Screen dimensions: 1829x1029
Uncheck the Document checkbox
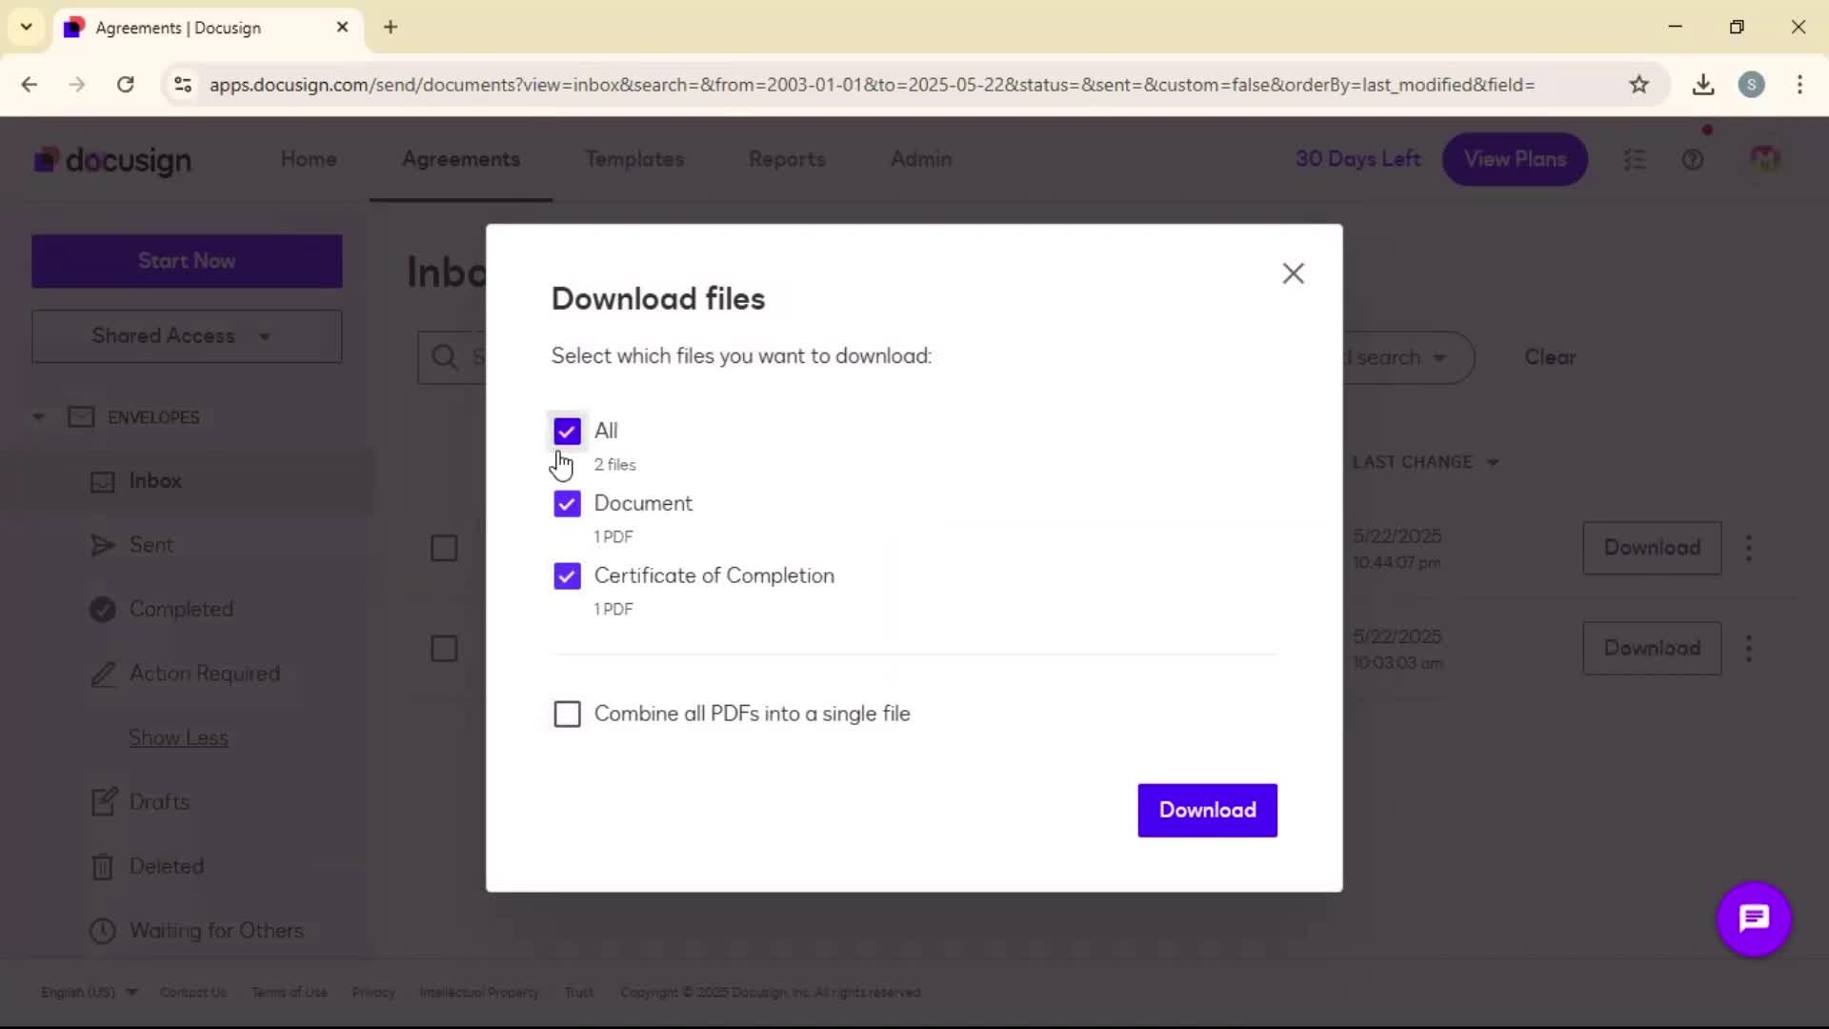(x=567, y=503)
